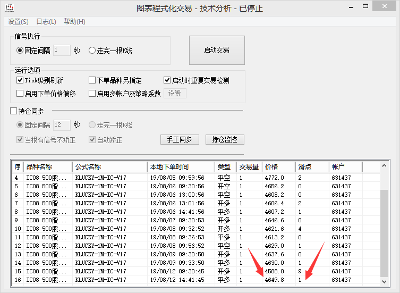Click scrollbar down arrow in order list
Viewport: 400px width, 293px height.
click(x=385, y=281)
